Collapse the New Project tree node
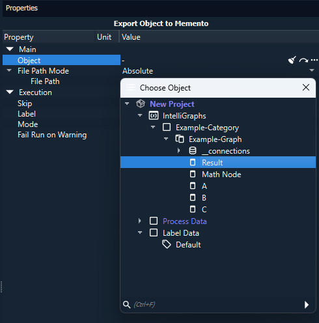Screen dimensions: 319x323 pyautogui.click(x=127, y=104)
